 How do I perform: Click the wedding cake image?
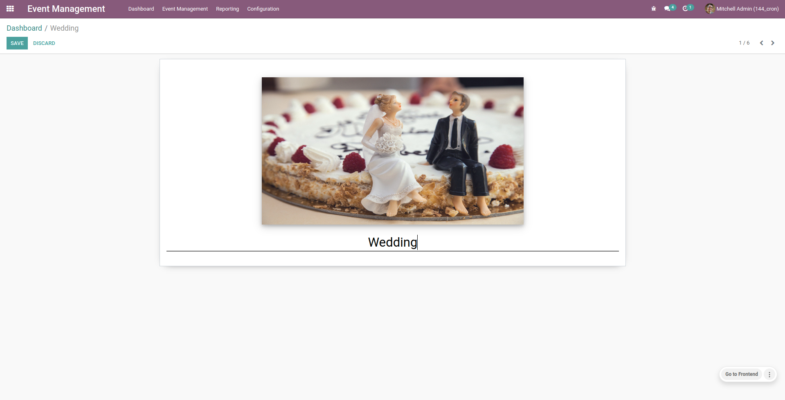click(x=393, y=151)
